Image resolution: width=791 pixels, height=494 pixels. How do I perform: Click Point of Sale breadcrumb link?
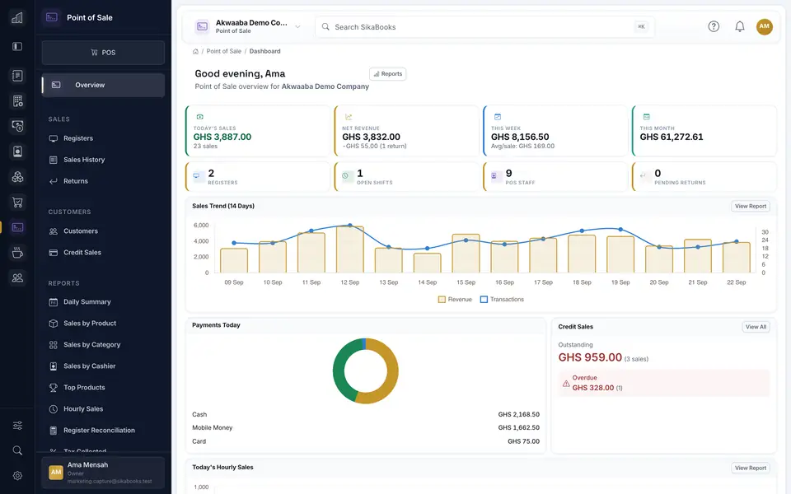(223, 51)
